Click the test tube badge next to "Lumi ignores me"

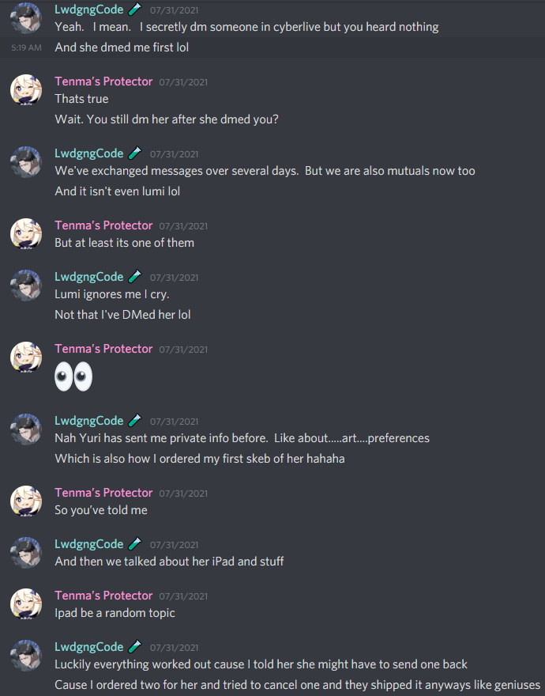(135, 277)
